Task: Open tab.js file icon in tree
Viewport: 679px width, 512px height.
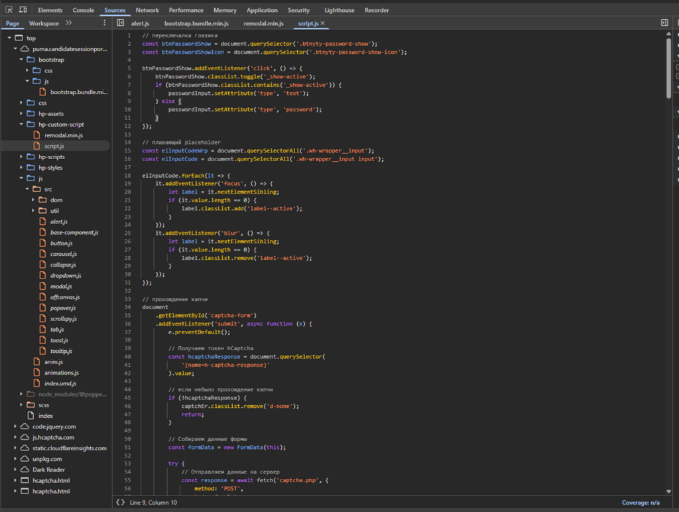Action: [x=42, y=330]
